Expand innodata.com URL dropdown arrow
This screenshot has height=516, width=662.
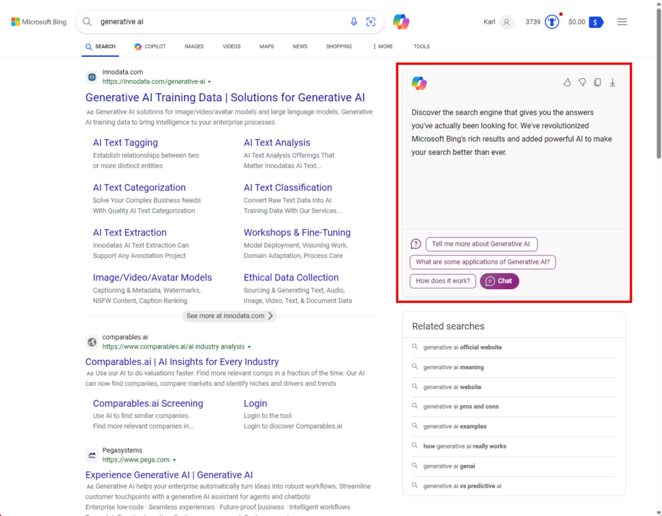point(209,82)
